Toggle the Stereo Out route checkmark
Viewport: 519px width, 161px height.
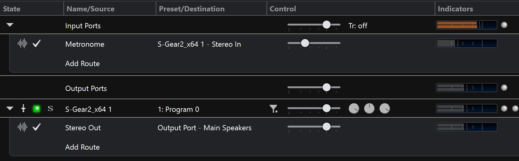37,127
